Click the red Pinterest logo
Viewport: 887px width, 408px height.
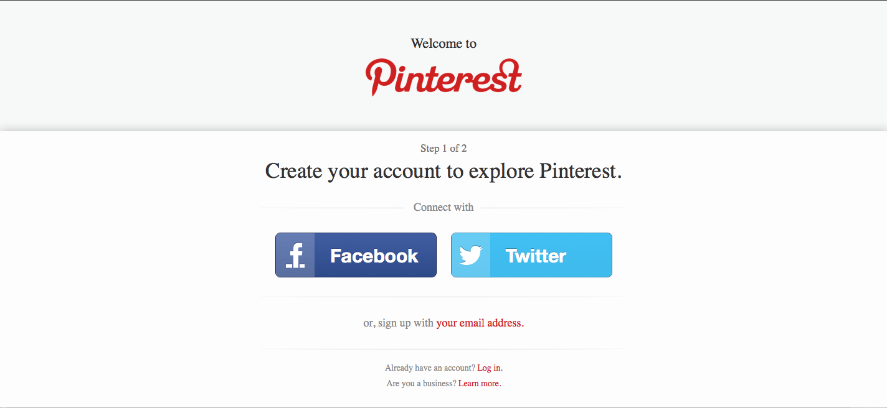click(443, 77)
